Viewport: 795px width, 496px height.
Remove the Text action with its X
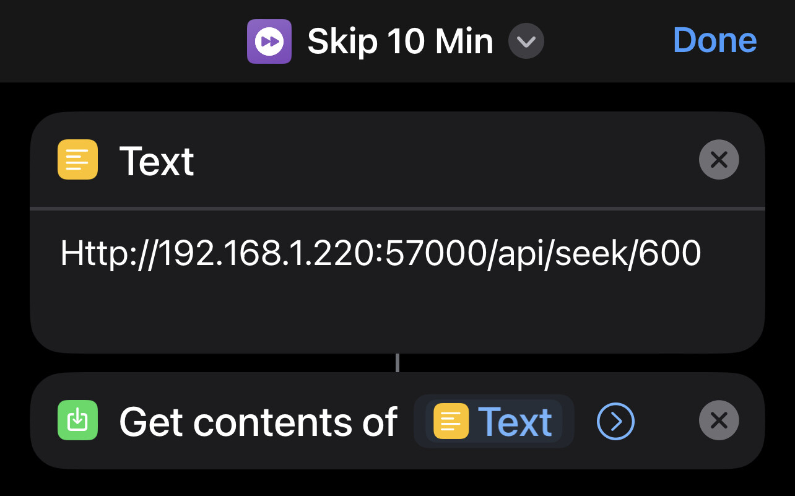click(718, 160)
